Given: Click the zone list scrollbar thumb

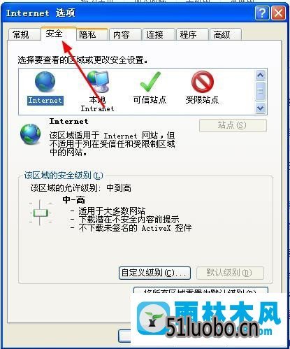Looking at the screenshot, I should coord(260,91).
